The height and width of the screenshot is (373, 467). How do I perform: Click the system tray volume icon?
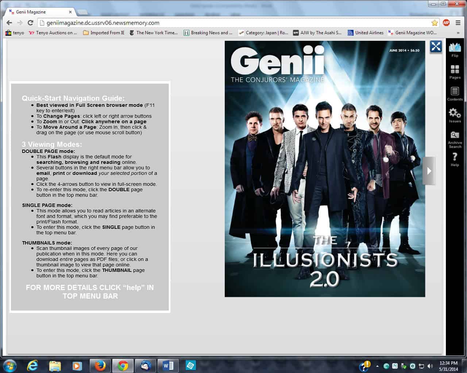point(430,366)
